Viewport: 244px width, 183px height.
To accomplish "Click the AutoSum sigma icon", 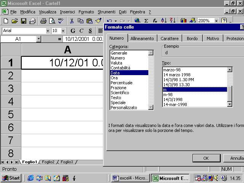I will [x=146, y=21].
